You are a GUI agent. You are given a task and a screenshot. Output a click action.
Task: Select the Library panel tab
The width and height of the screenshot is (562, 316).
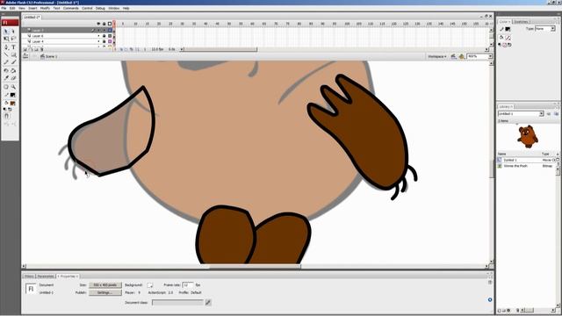(x=506, y=107)
